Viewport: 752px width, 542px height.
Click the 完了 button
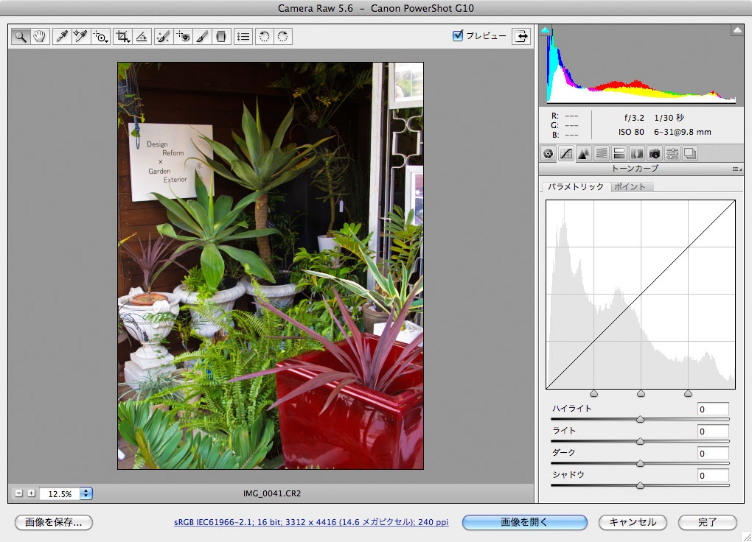point(708,522)
